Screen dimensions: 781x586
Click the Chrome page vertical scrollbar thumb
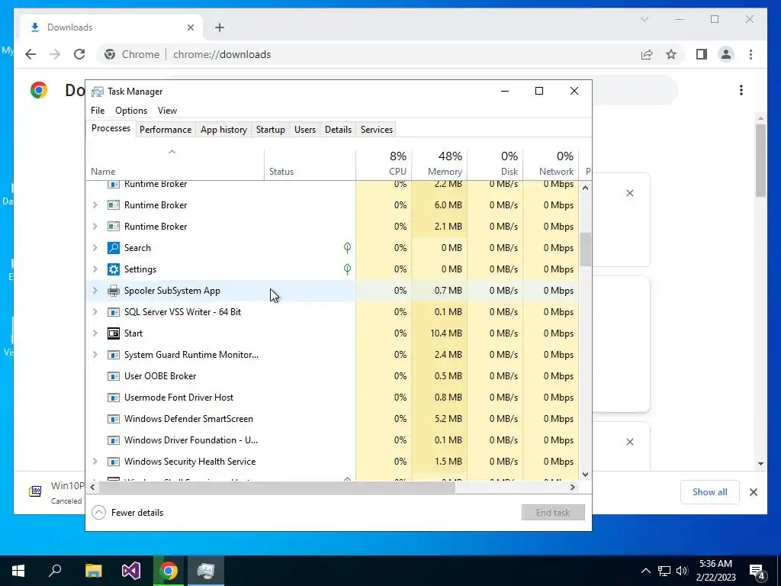[760, 161]
